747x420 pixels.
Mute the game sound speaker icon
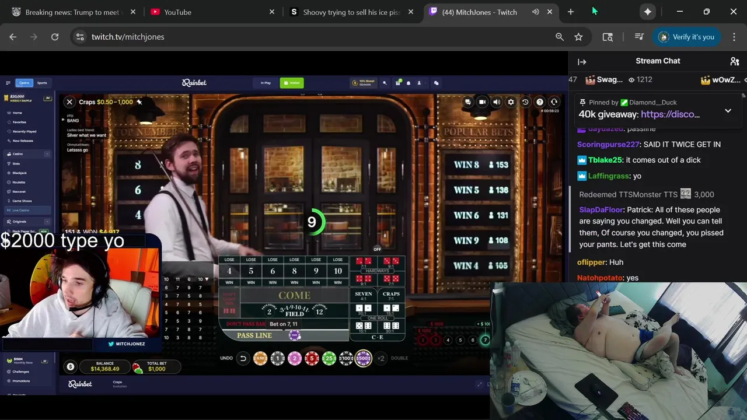tap(497, 102)
